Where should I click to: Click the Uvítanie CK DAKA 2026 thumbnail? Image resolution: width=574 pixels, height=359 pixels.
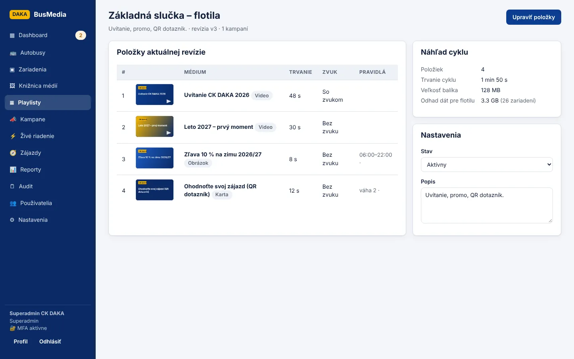pos(155,95)
